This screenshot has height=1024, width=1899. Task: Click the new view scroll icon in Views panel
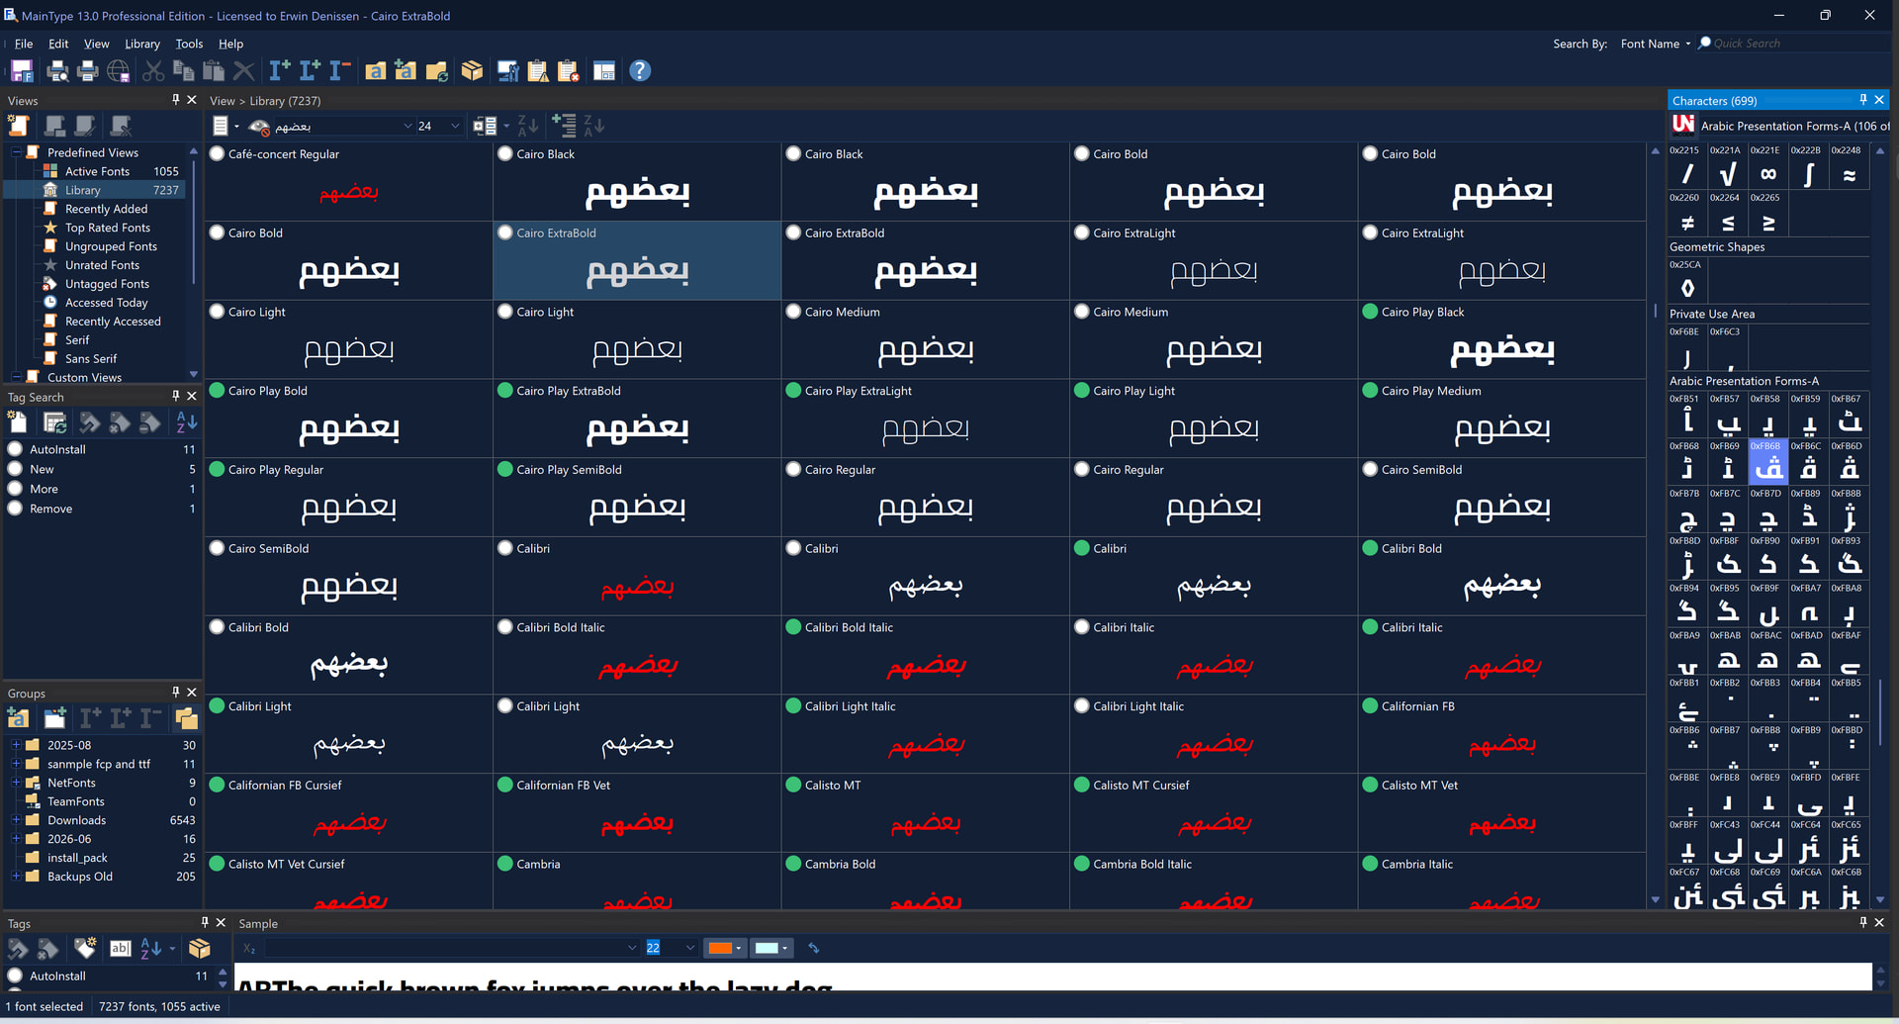click(19, 126)
